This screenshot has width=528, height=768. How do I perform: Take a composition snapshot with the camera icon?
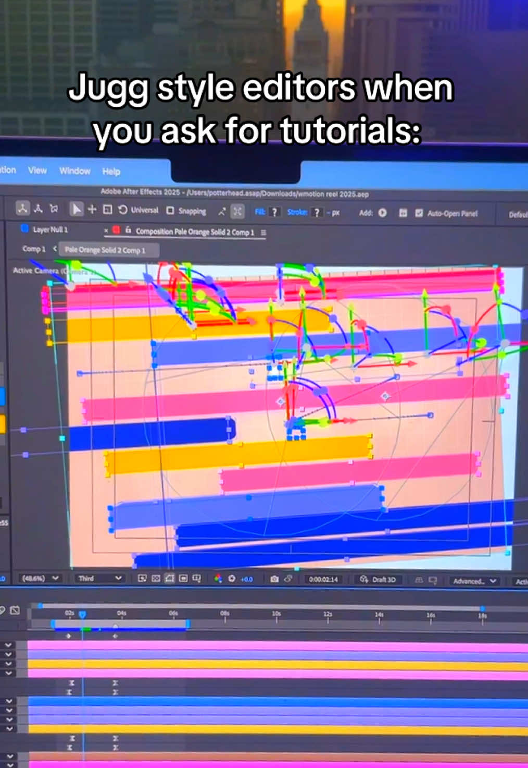274,579
